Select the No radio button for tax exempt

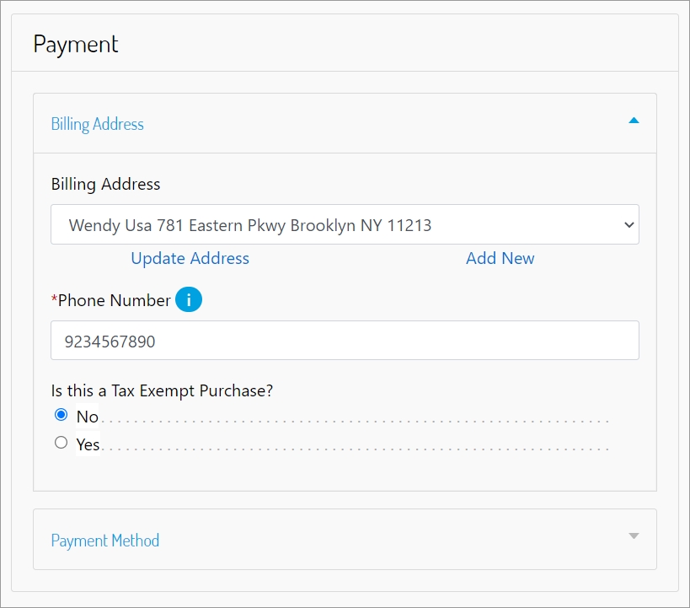[61, 415]
